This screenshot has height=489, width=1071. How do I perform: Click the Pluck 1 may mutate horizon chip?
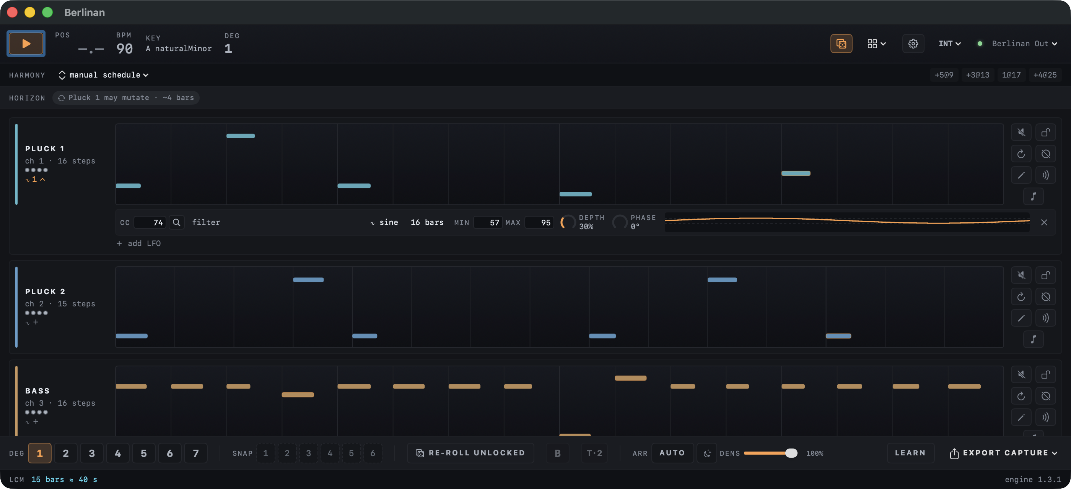tap(126, 98)
